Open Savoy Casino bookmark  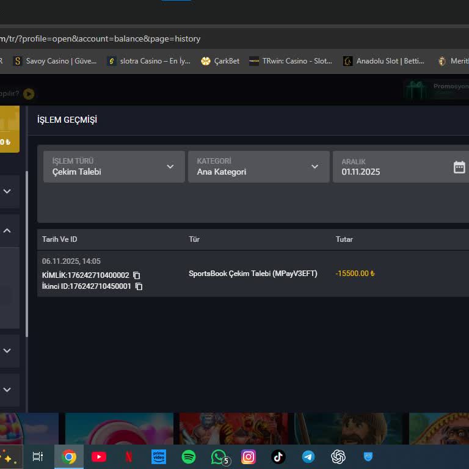point(55,61)
